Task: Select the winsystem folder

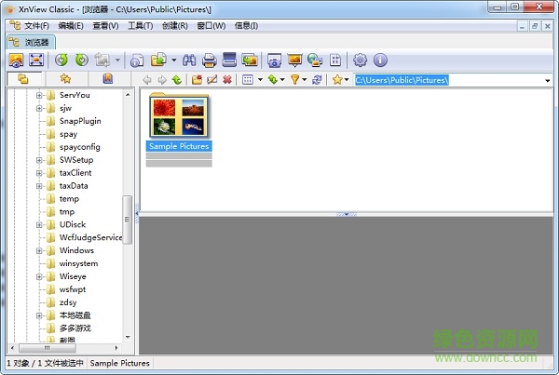Action: click(78, 263)
